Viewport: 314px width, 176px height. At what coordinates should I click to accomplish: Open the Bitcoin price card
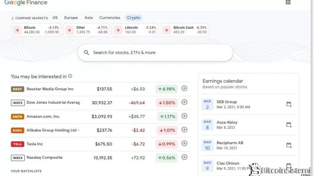click(x=36, y=30)
